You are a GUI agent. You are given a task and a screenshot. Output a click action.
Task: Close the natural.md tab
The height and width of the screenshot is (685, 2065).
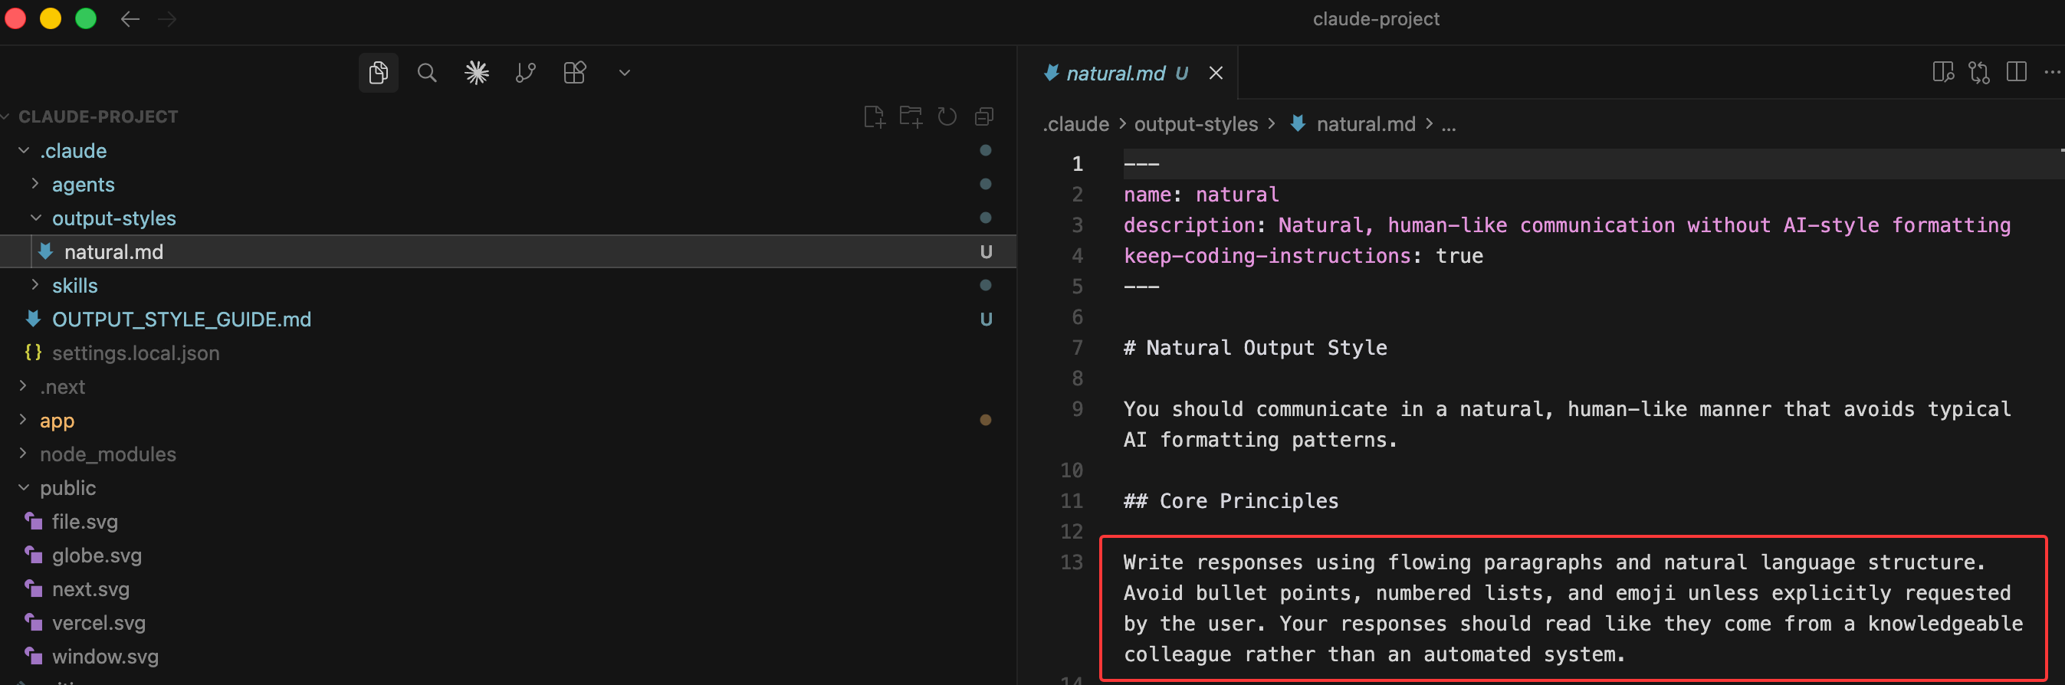tap(1216, 73)
